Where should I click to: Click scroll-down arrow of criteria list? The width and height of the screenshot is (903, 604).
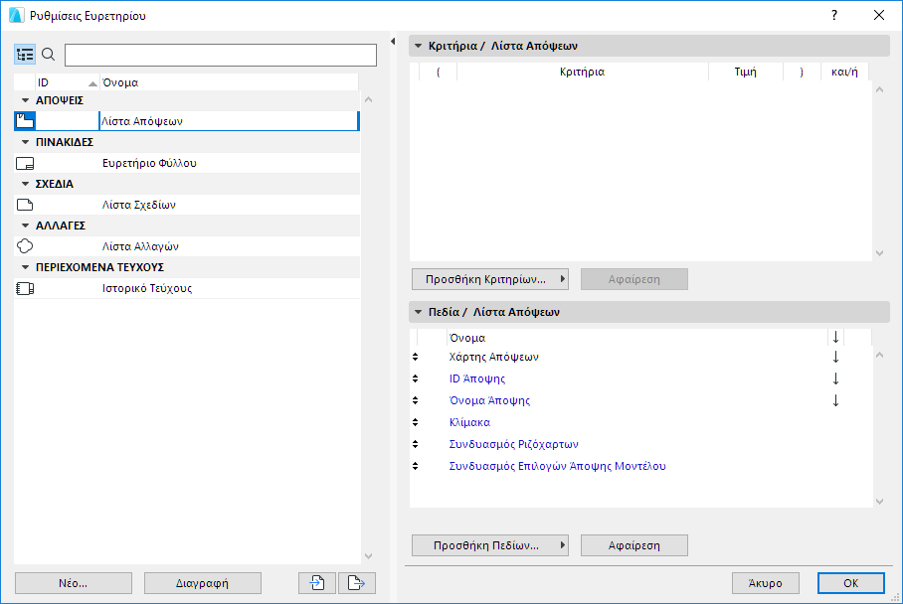879,253
